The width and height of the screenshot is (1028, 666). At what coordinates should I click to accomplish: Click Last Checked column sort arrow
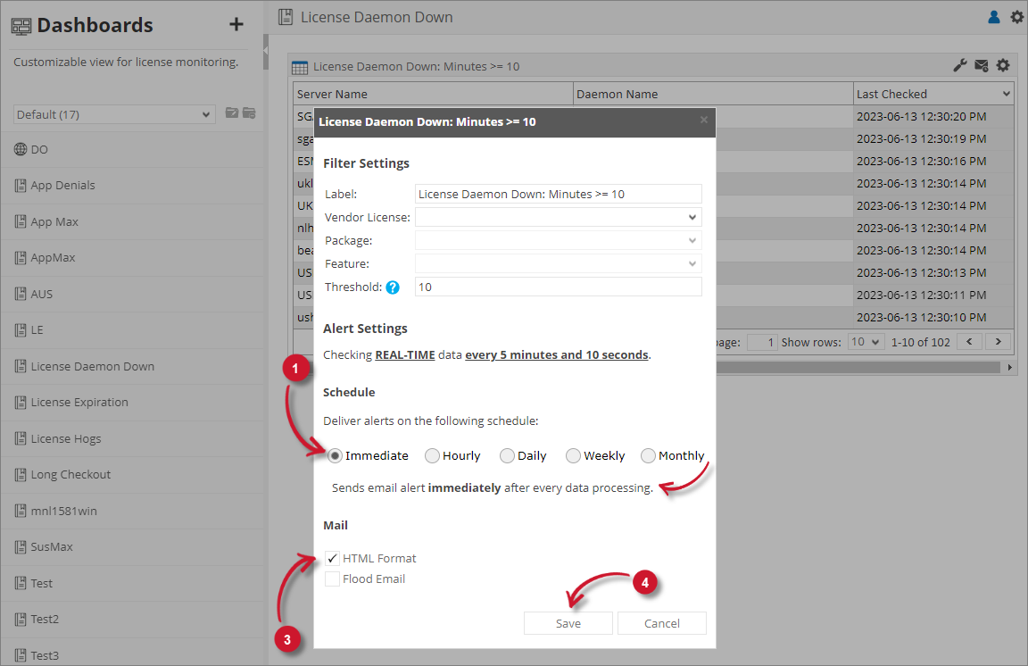point(1006,94)
